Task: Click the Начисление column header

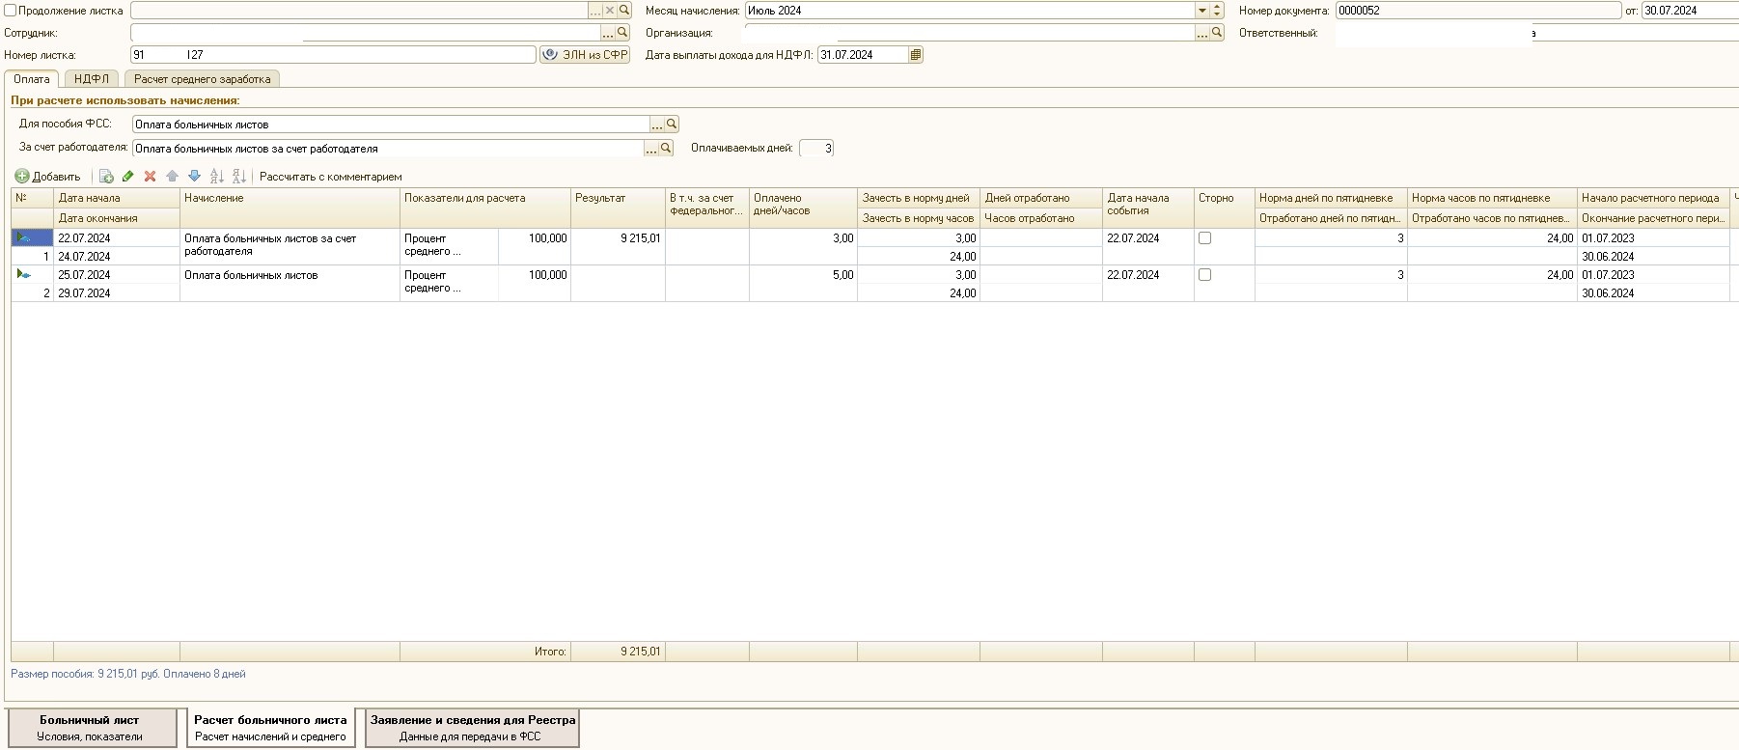Action: click(290, 208)
